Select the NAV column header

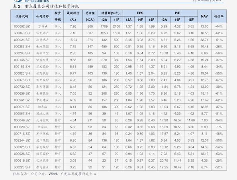click(x=204, y=16)
